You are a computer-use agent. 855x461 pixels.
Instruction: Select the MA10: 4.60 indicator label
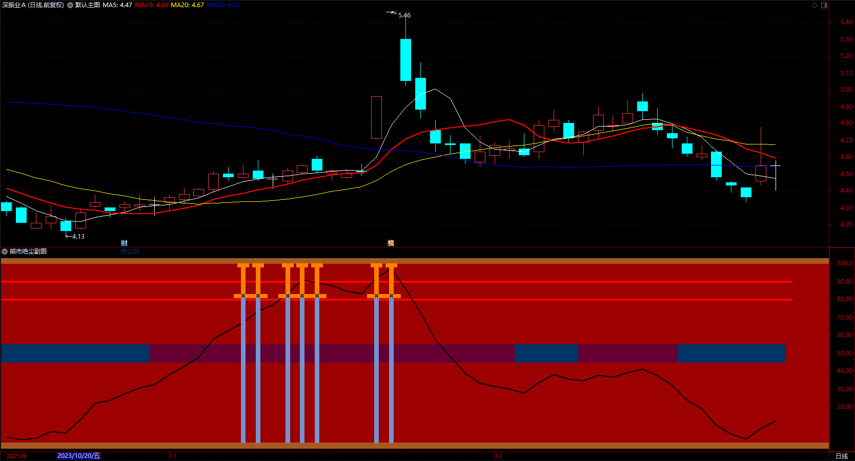point(152,5)
